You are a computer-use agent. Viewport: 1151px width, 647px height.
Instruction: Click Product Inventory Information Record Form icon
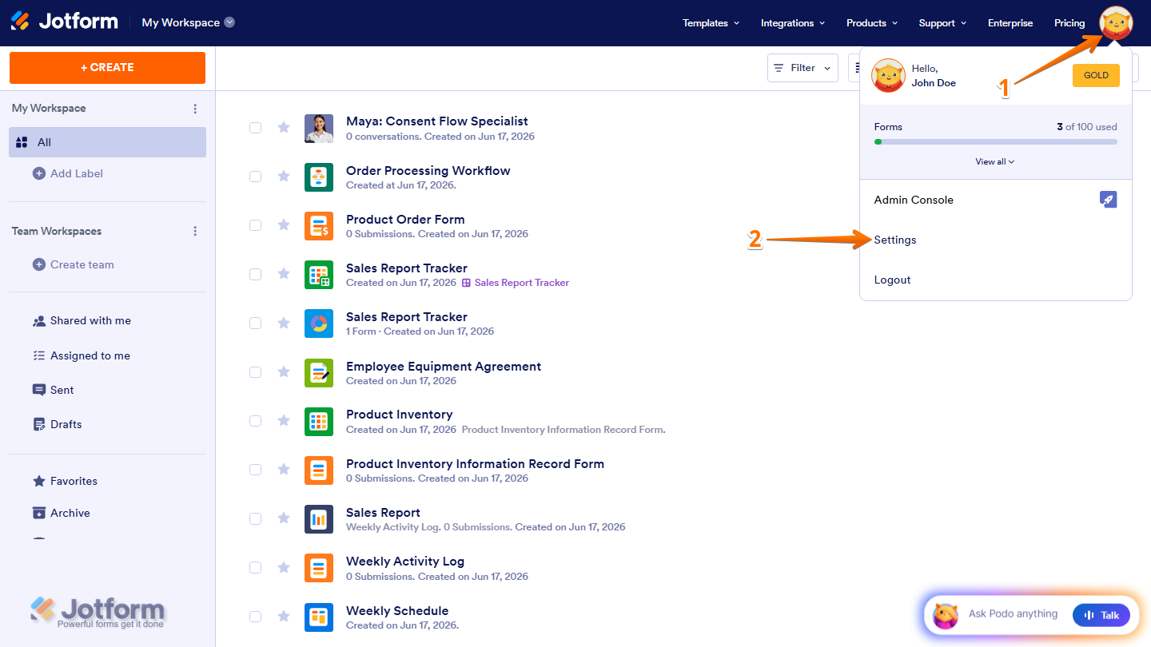pos(319,470)
